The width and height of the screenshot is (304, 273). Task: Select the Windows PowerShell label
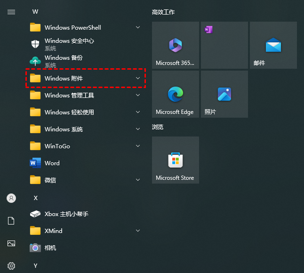pos(73,27)
